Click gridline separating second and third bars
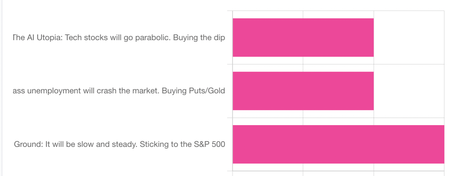 click(x=338, y=118)
